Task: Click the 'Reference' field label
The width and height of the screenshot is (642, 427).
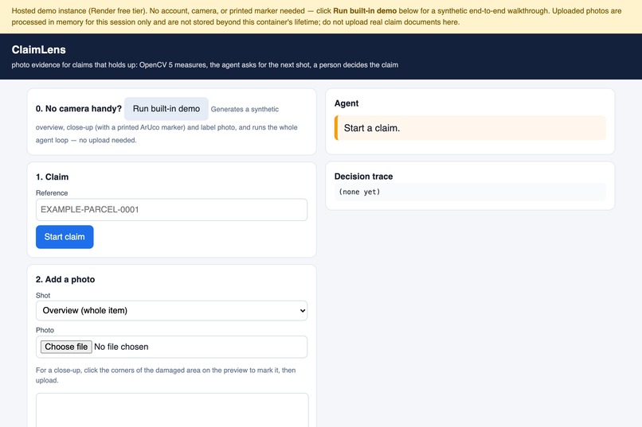Action: (52, 193)
